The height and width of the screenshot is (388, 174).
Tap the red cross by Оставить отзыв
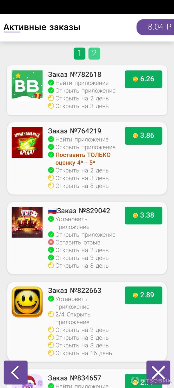(51, 242)
